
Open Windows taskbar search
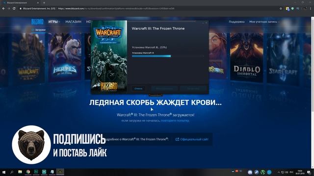point(12,172)
